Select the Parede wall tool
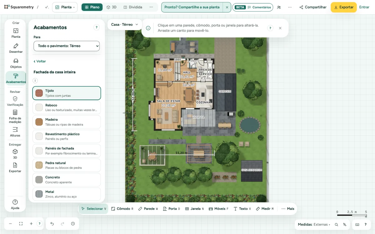Image resolution: width=375 pixels, height=234 pixels. coord(148,209)
